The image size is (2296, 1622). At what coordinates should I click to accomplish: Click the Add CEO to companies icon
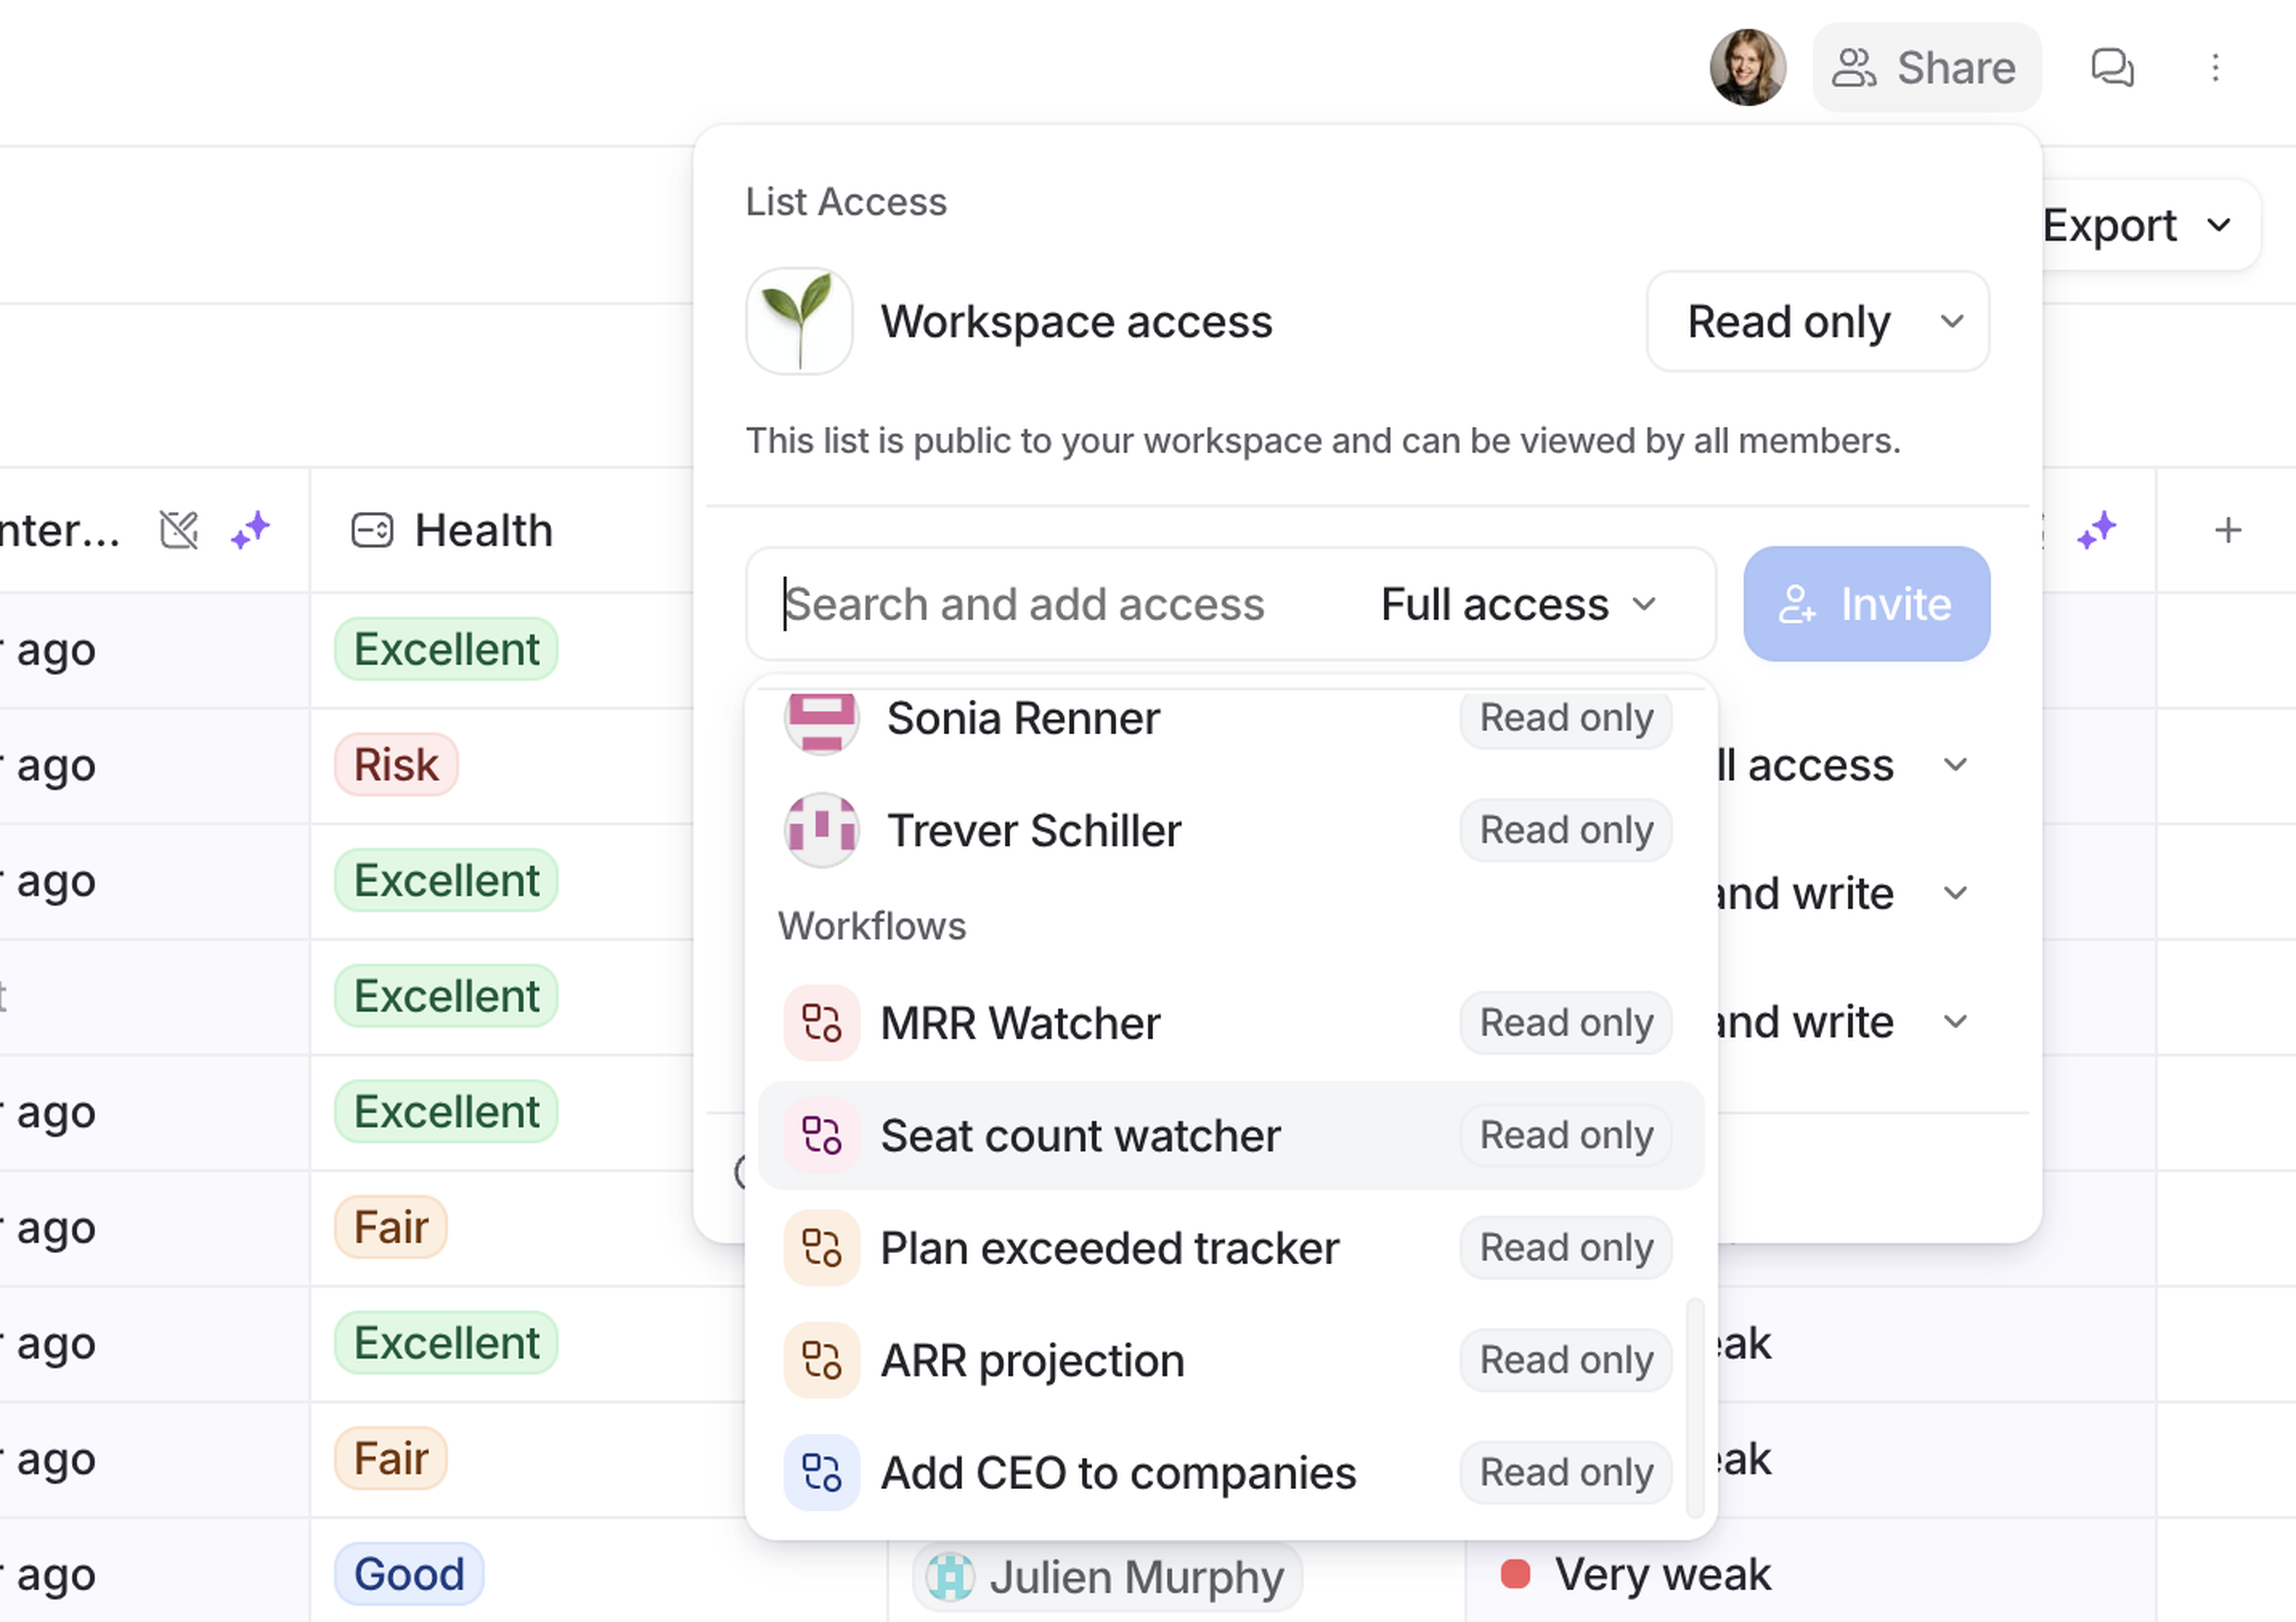821,1473
